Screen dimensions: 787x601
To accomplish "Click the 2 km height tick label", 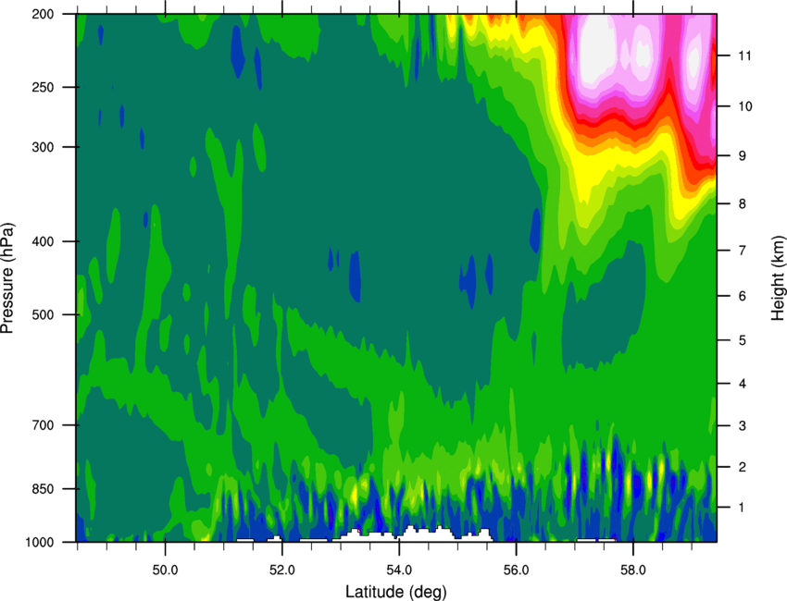I will pyautogui.click(x=743, y=467).
